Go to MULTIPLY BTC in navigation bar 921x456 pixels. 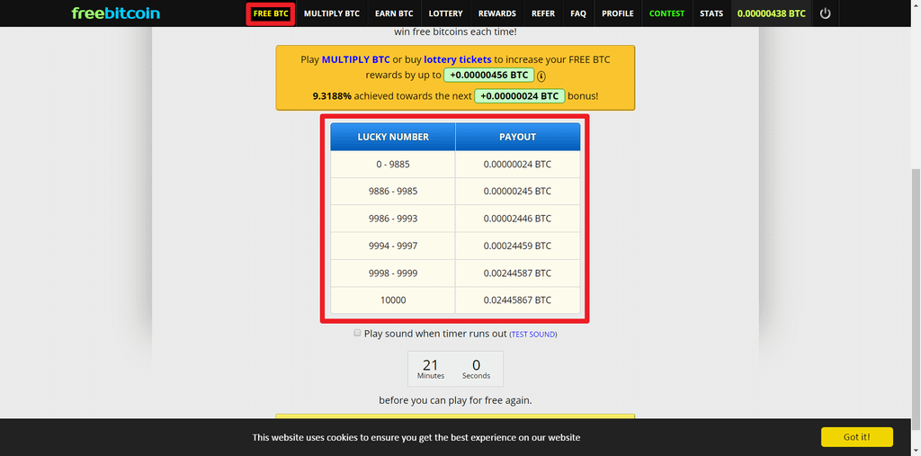tap(332, 13)
